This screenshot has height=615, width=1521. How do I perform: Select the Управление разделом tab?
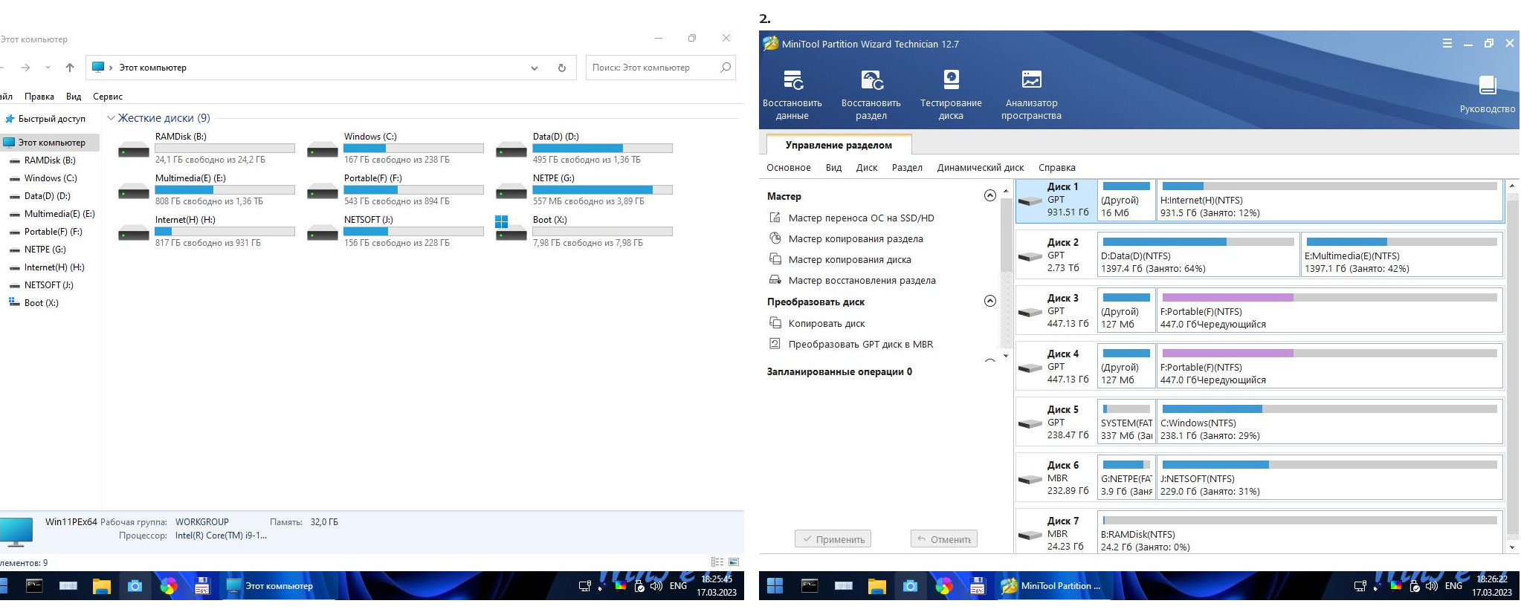839,145
